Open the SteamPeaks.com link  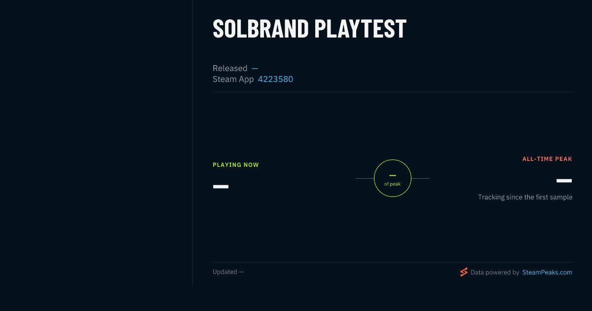(x=547, y=272)
